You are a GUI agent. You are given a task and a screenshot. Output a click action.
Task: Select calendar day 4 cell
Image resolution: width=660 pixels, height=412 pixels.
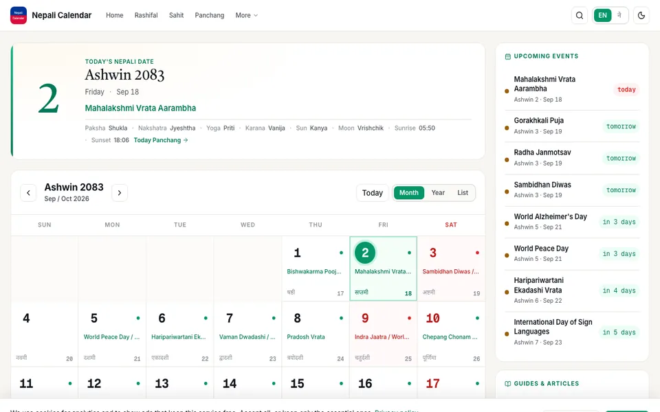point(44,334)
